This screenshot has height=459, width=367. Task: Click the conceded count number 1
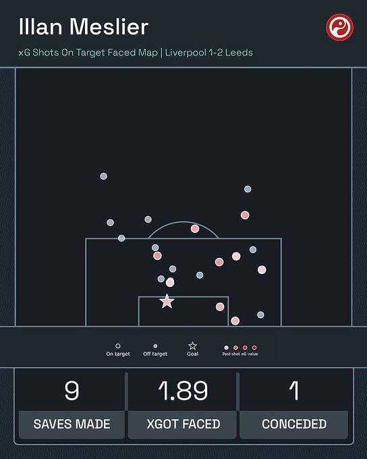point(294,391)
